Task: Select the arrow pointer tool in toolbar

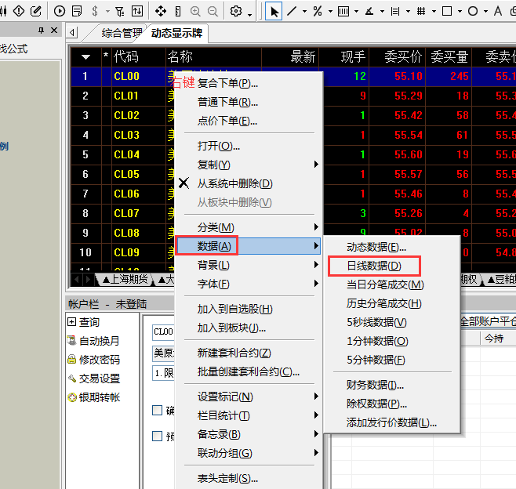Action: tap(274, 11)
